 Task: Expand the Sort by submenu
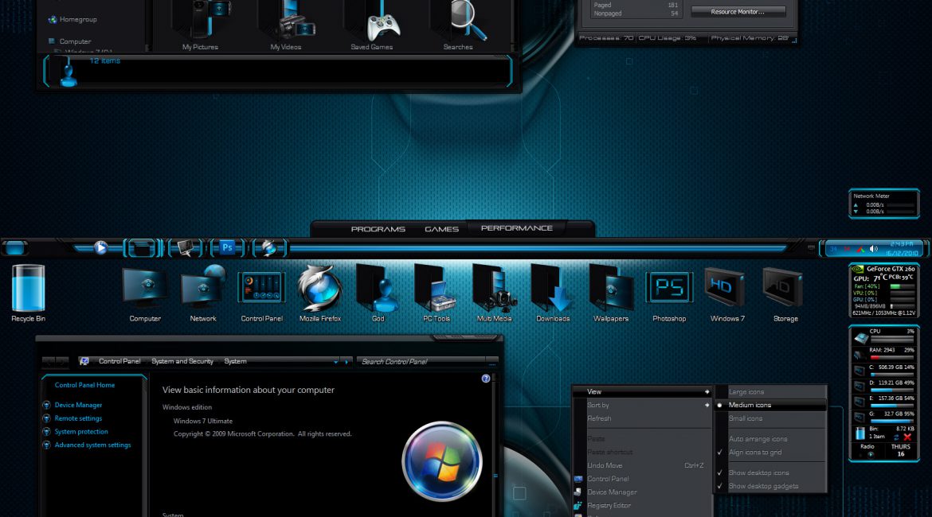point(643,405)
